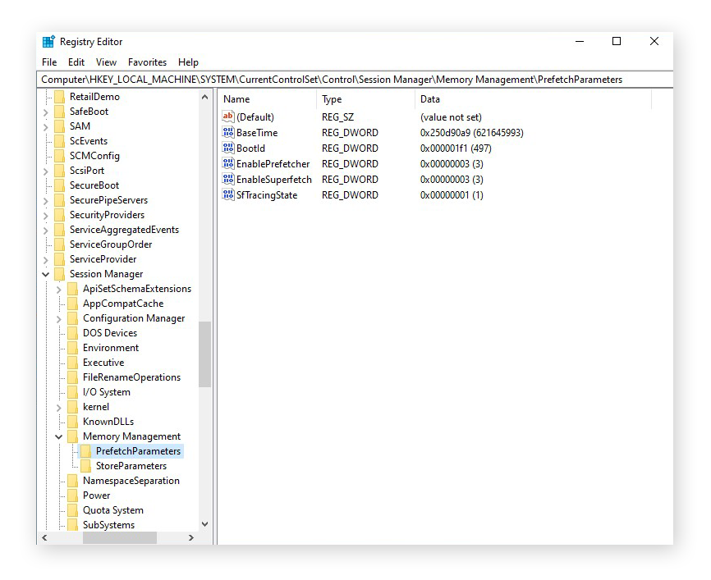Select the ServiceGroupOrder tree item label
Image resolution: width=711 pixels, height=580 pixels.
coord(111,244)
